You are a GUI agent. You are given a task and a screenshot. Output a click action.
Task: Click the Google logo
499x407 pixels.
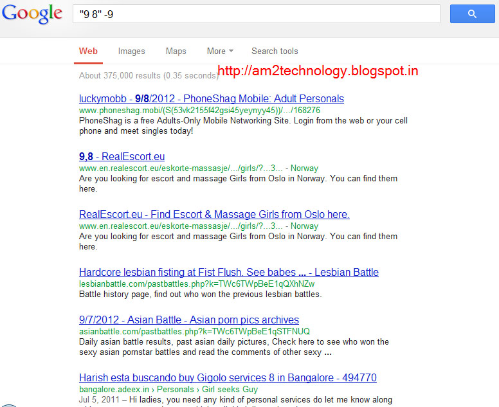32,14
